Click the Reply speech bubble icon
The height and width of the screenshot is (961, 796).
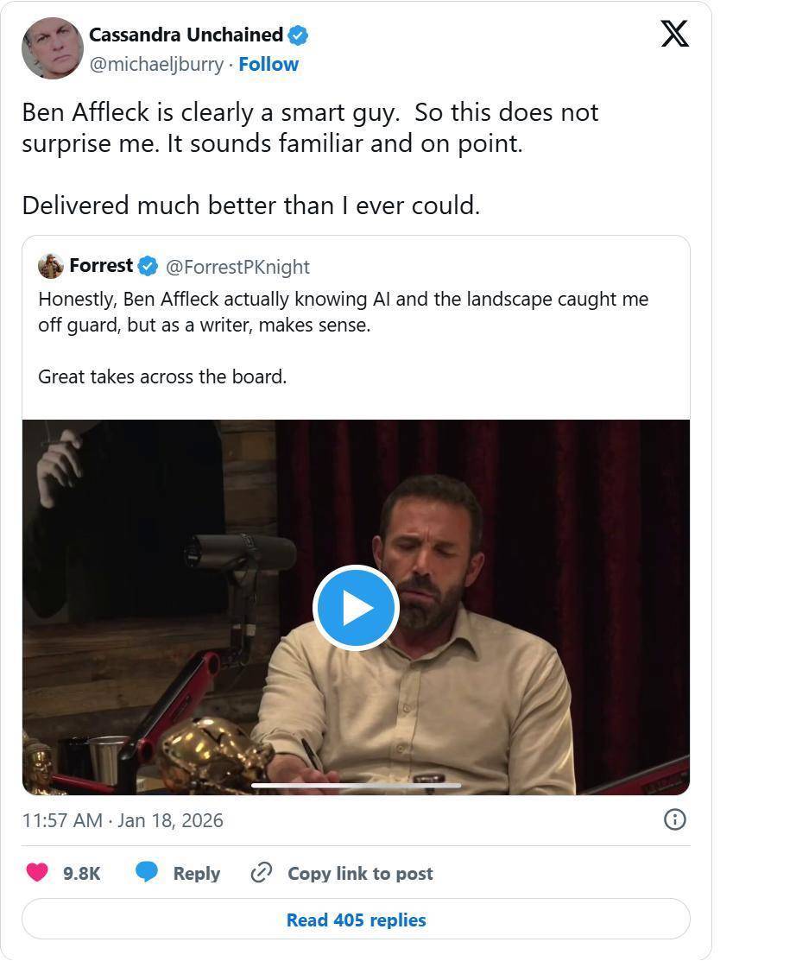pyautogui.click(x=147, y=873)
